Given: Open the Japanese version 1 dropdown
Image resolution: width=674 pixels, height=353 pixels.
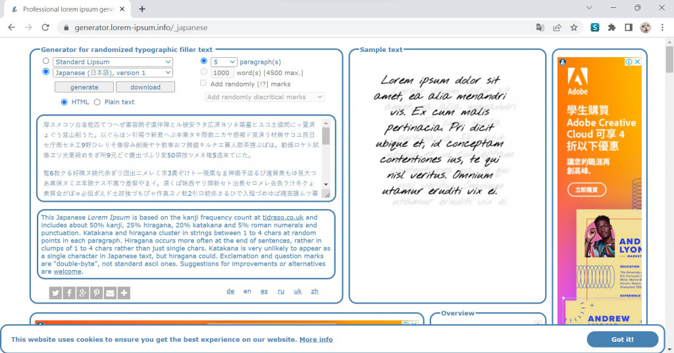Looking at the screenshot, I should (x=113, y=72).
